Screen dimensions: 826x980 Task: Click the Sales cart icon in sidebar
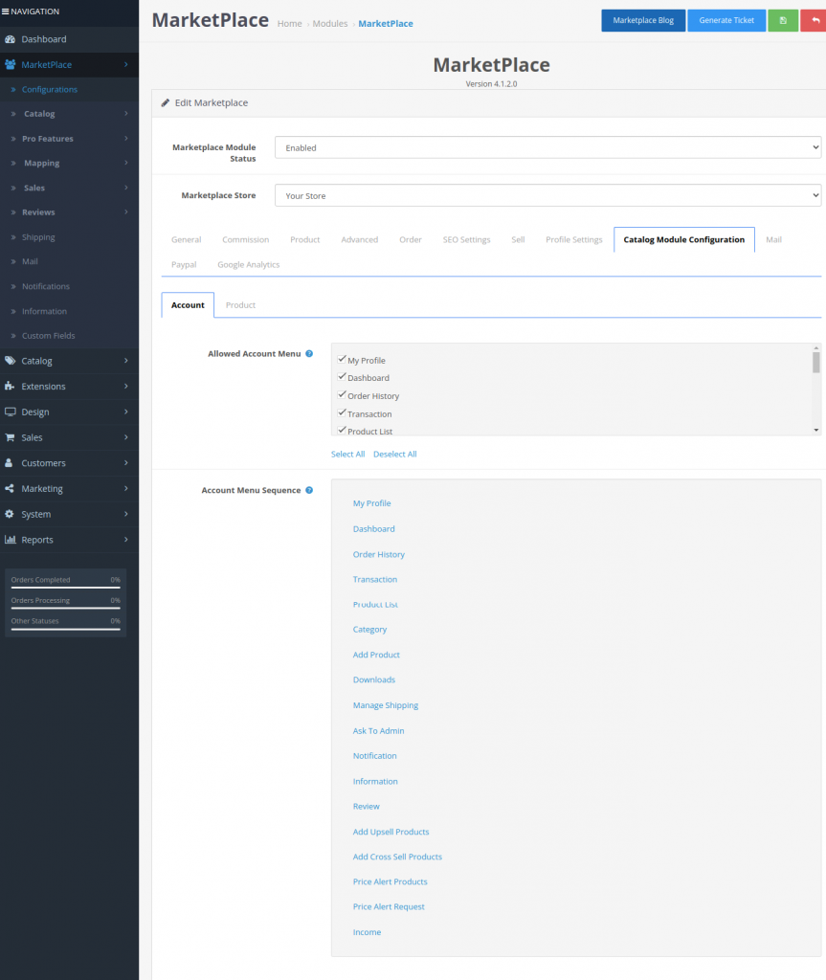tap(10, 437)
